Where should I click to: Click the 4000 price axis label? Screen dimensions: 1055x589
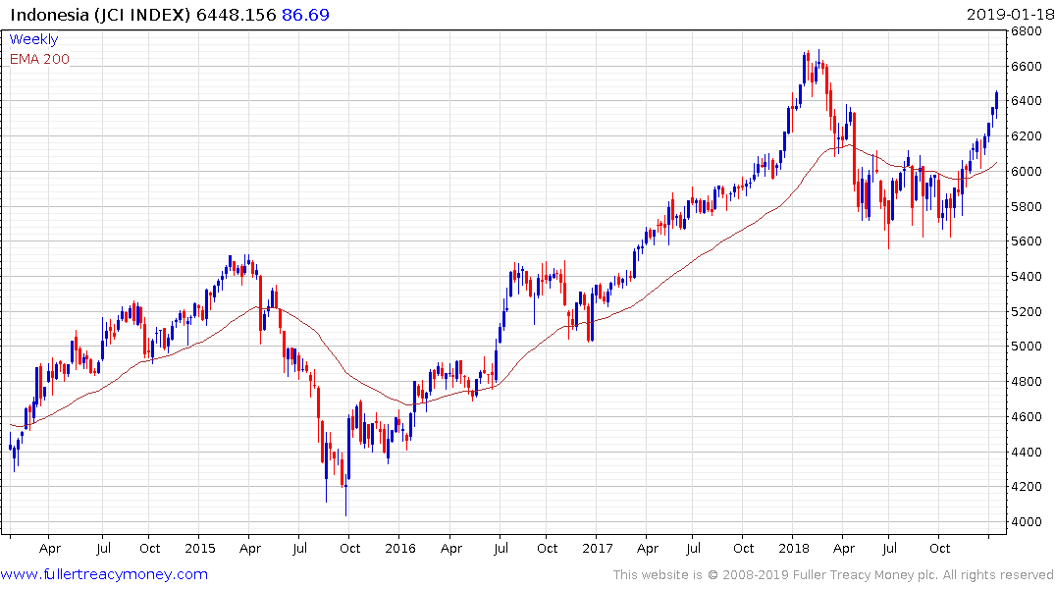coord(1027,521)
